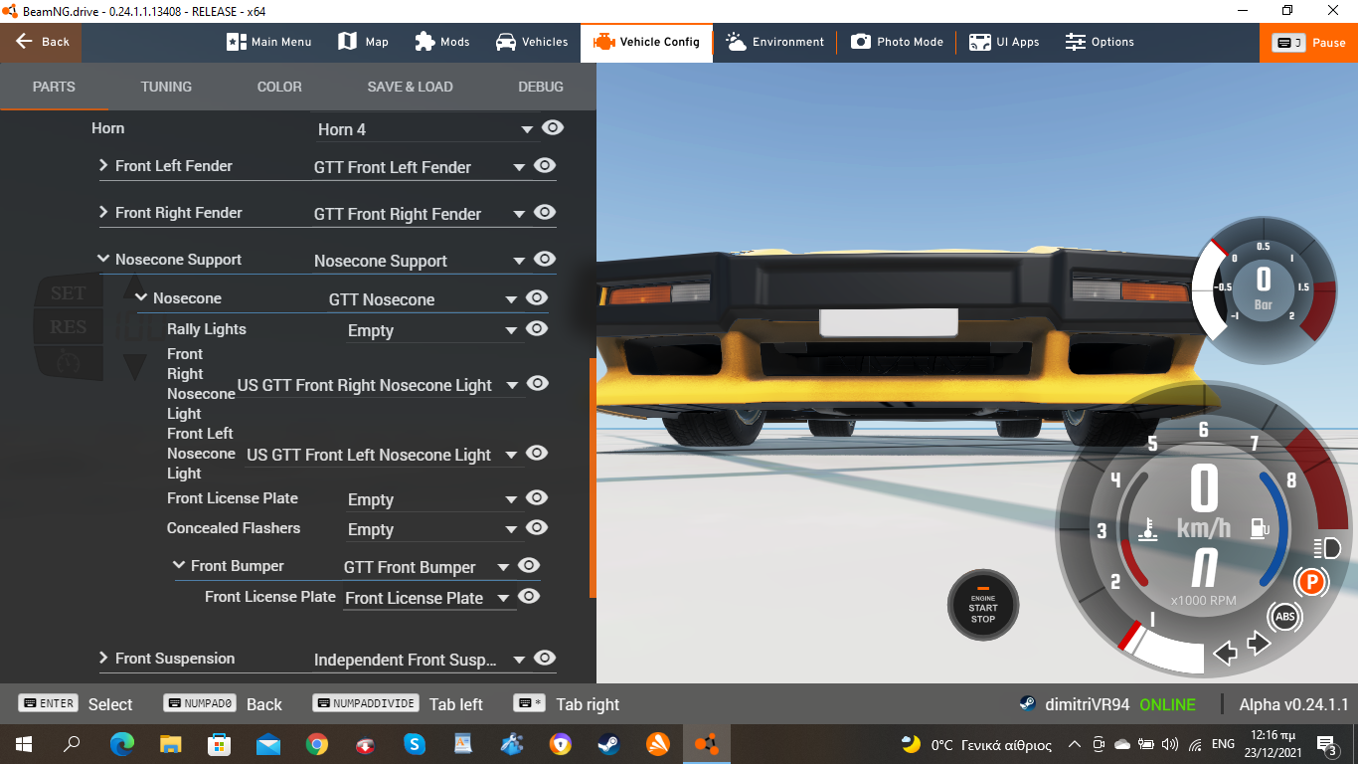Open the Environment settings

pyautogui.click(x=775, y=42)
